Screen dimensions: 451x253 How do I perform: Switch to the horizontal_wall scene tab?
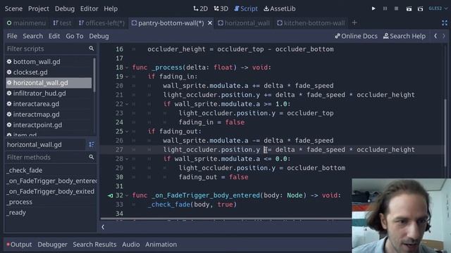244,23
